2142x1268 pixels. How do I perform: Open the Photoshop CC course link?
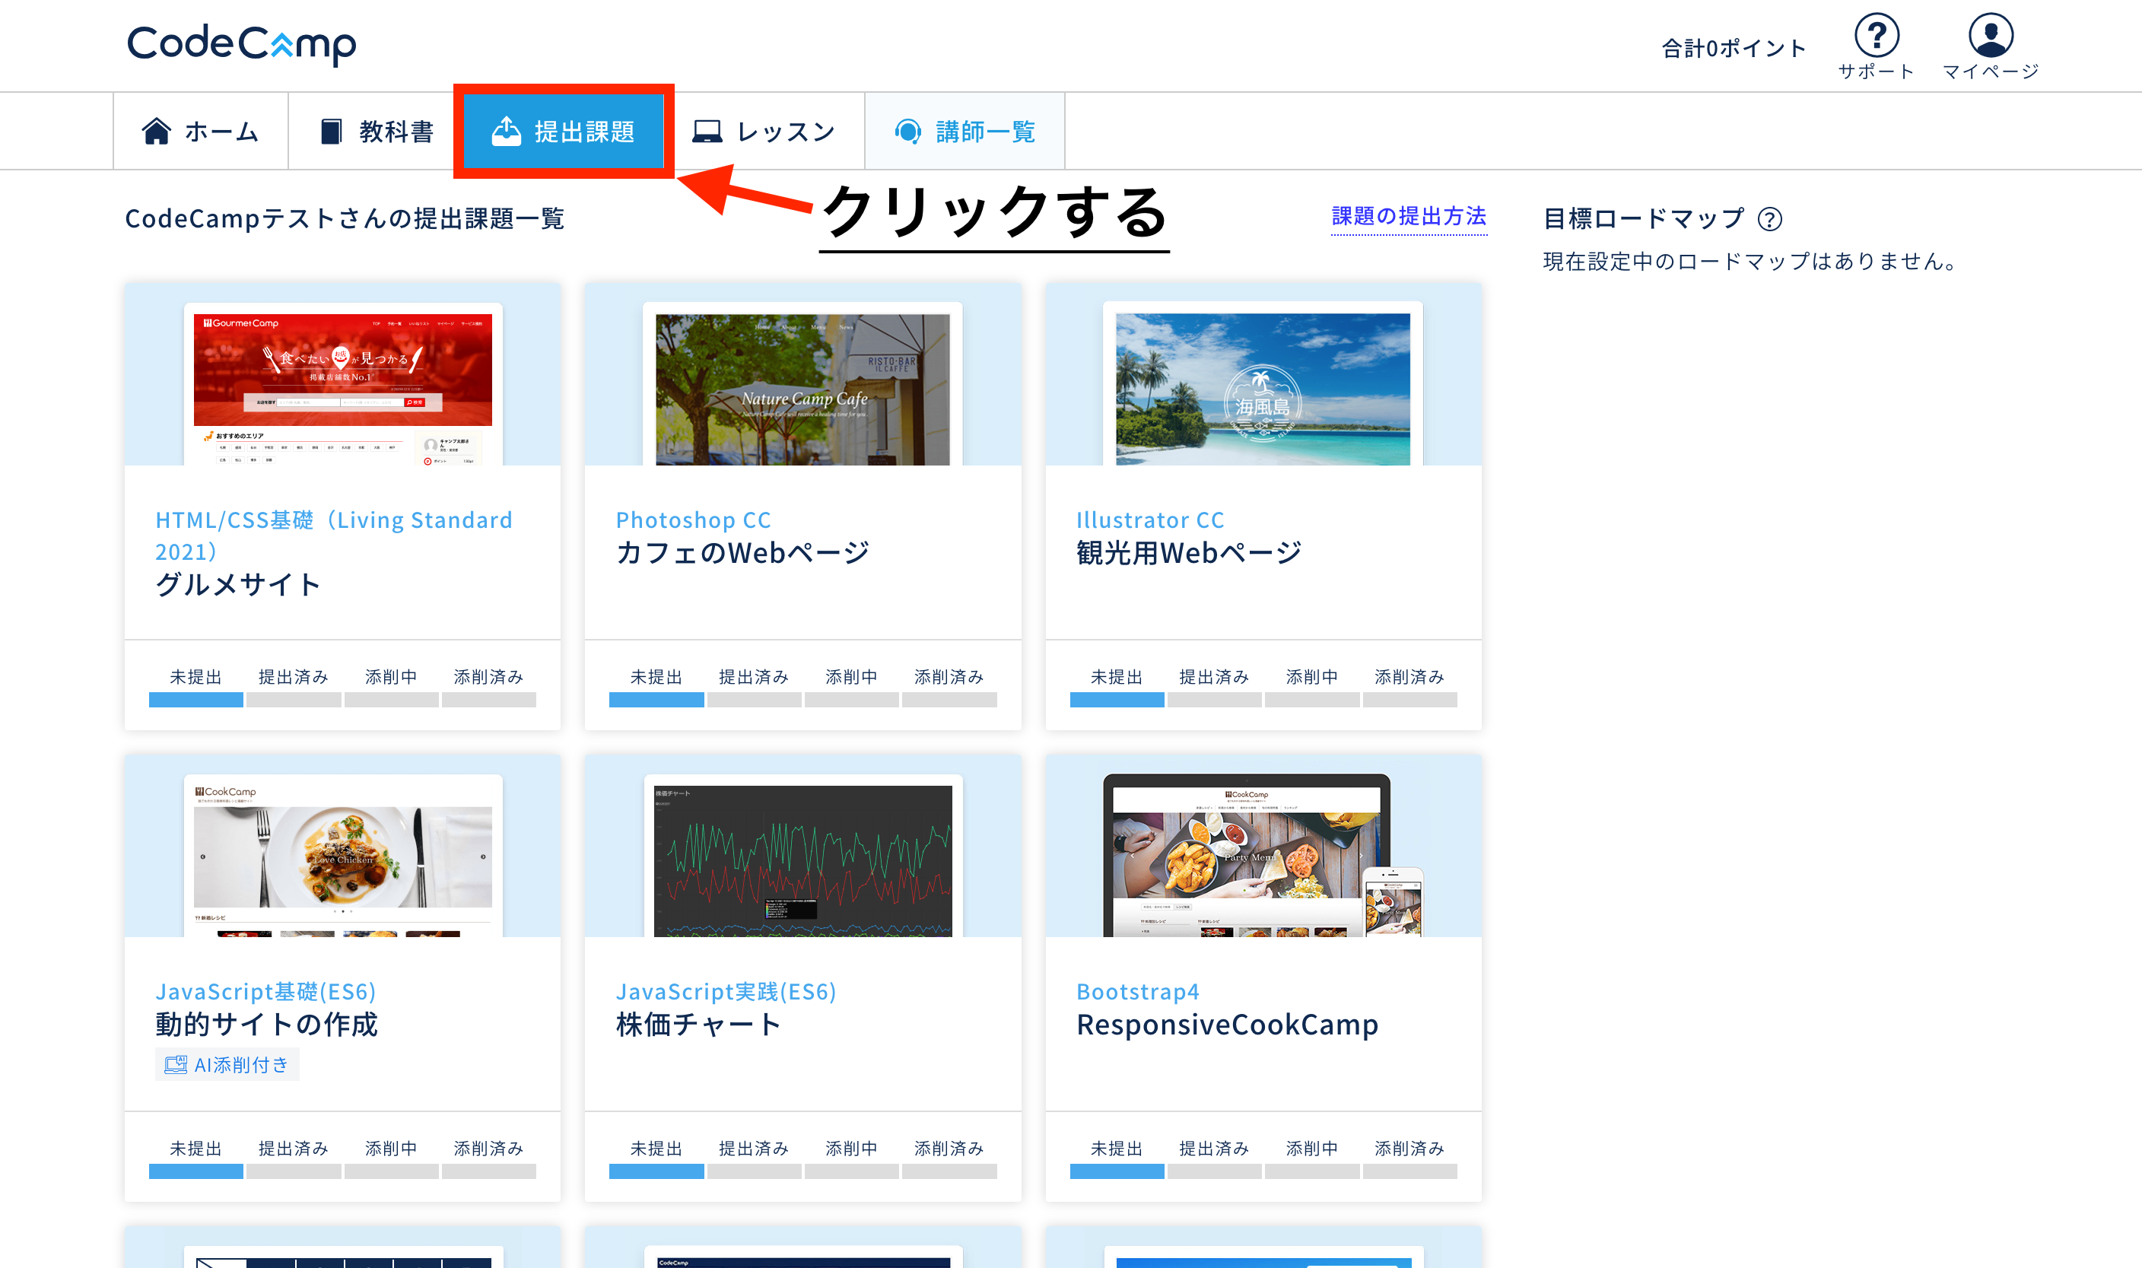point(693,520)
